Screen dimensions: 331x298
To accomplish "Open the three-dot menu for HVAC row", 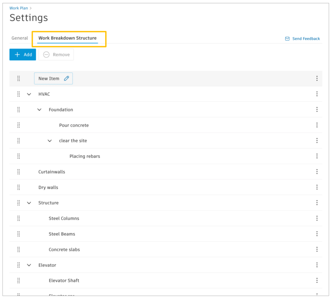I will click(317, 94).
